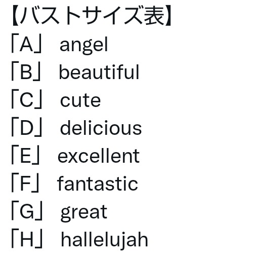Click the word delicious
The height and width of the screenshot is (255, 261).
click(101, 127)
